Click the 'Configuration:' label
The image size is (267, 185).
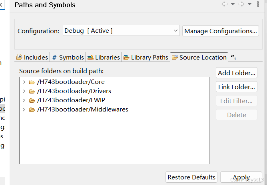pos(38,31)
